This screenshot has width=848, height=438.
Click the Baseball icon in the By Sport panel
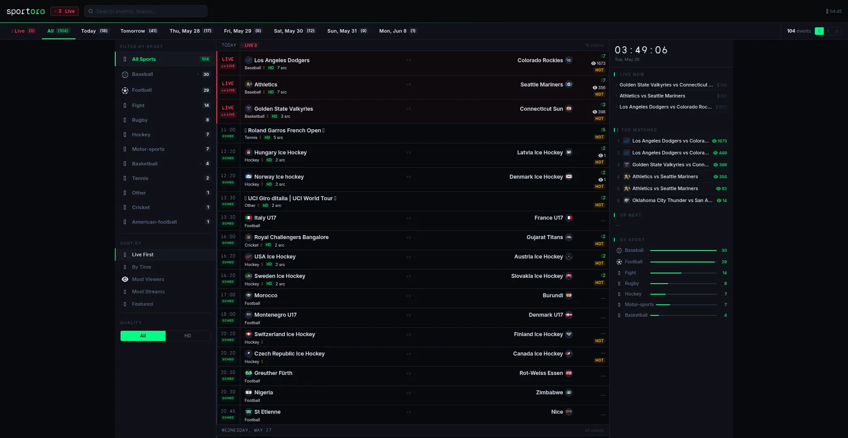tap(619, 251)
